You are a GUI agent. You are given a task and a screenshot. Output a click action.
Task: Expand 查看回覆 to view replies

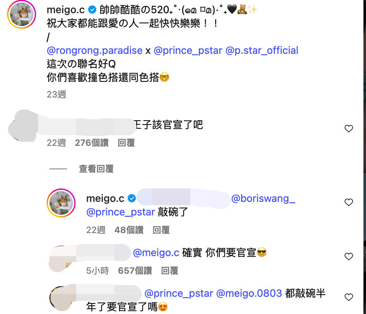(x=96, y=169)
